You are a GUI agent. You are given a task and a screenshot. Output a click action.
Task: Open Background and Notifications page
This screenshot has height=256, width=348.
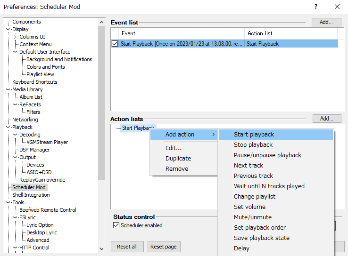(59, 59)
